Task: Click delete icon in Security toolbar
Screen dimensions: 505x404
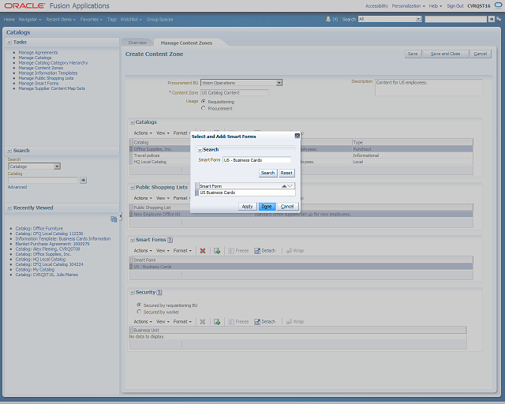Action: pyautogui.click(x=203, y=321)
